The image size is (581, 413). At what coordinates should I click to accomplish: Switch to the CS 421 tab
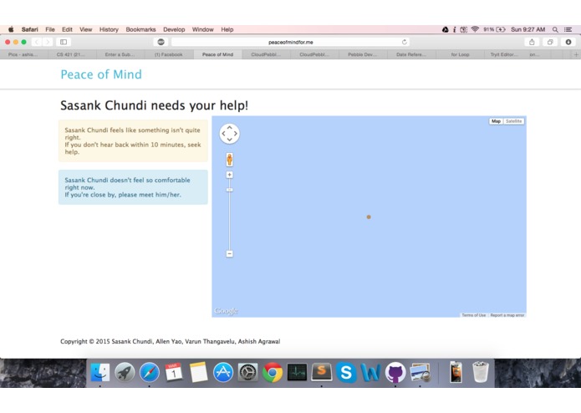coord(71,54)
